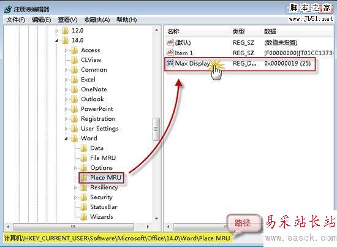Click the Access folder icon
The height and width of the screenshot is (247, 337).
(74, 50)
